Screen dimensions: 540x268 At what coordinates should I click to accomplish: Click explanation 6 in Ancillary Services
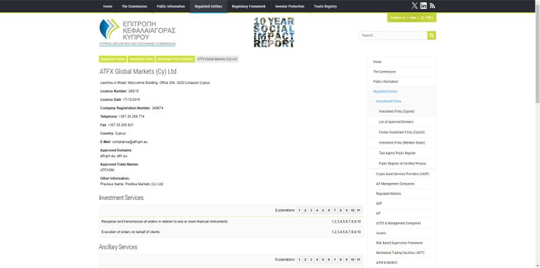329,260
